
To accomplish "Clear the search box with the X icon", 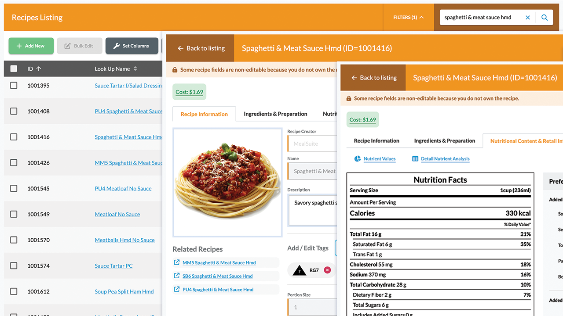I will [x=528, y=17].
